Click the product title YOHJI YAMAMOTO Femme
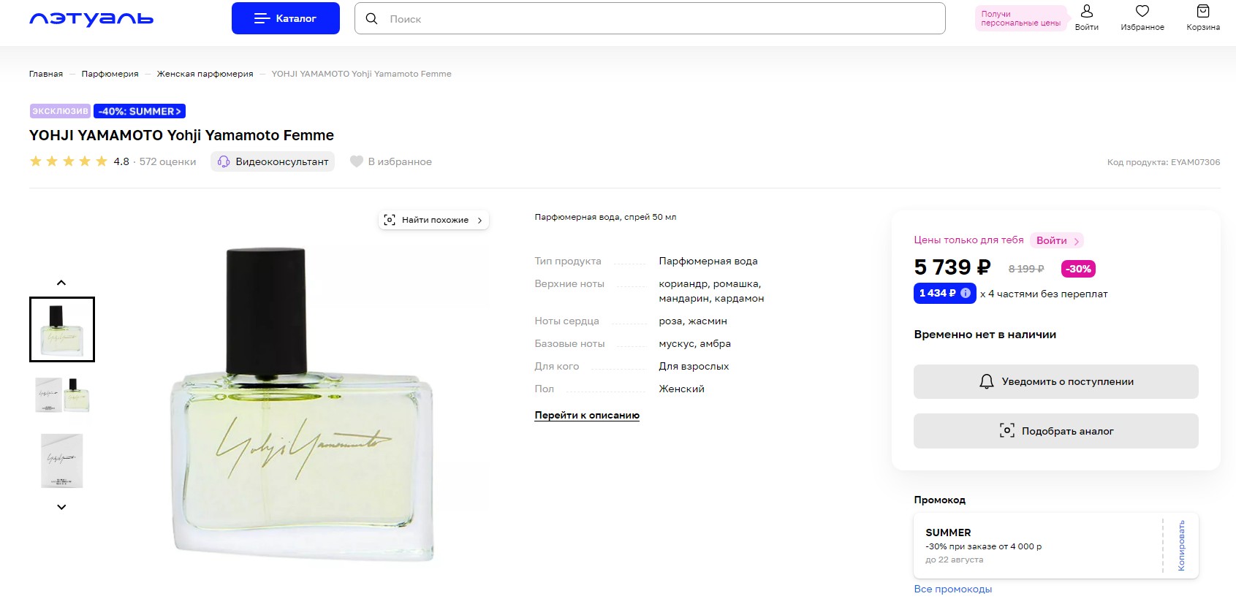Image resolution: width=1236 pixels, height=607 pixels. pos(181,135)
